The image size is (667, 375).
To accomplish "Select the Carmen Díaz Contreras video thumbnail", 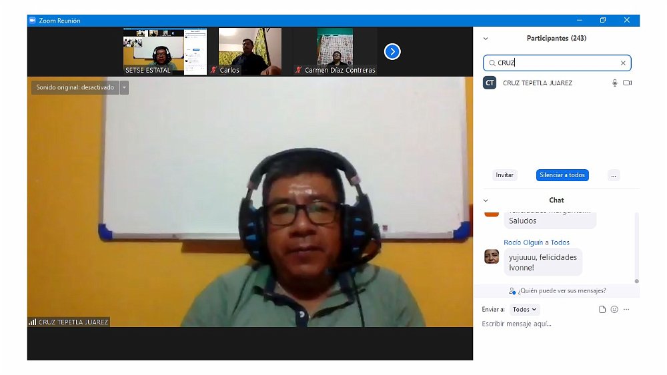I will [335, 51].
